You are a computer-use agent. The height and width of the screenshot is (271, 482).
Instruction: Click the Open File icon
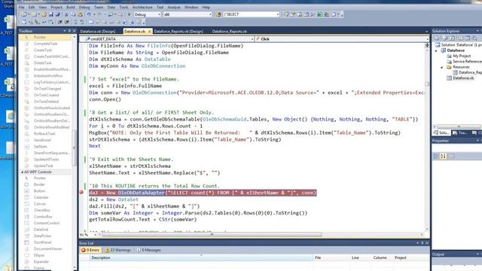point(44,14)
